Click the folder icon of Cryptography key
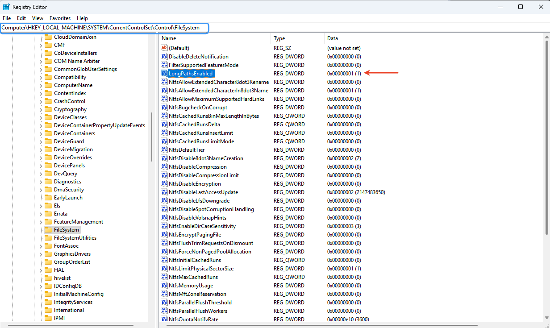The height and width of the screenshot is (328, 550). click(x=48, y=109)
